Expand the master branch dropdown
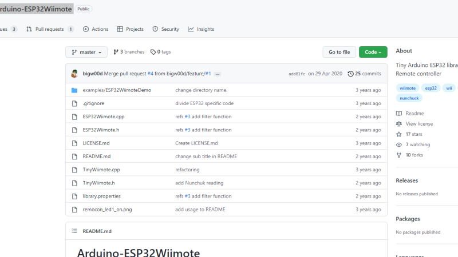This screenshot has height=257, width=458. (x=86, y=52)
